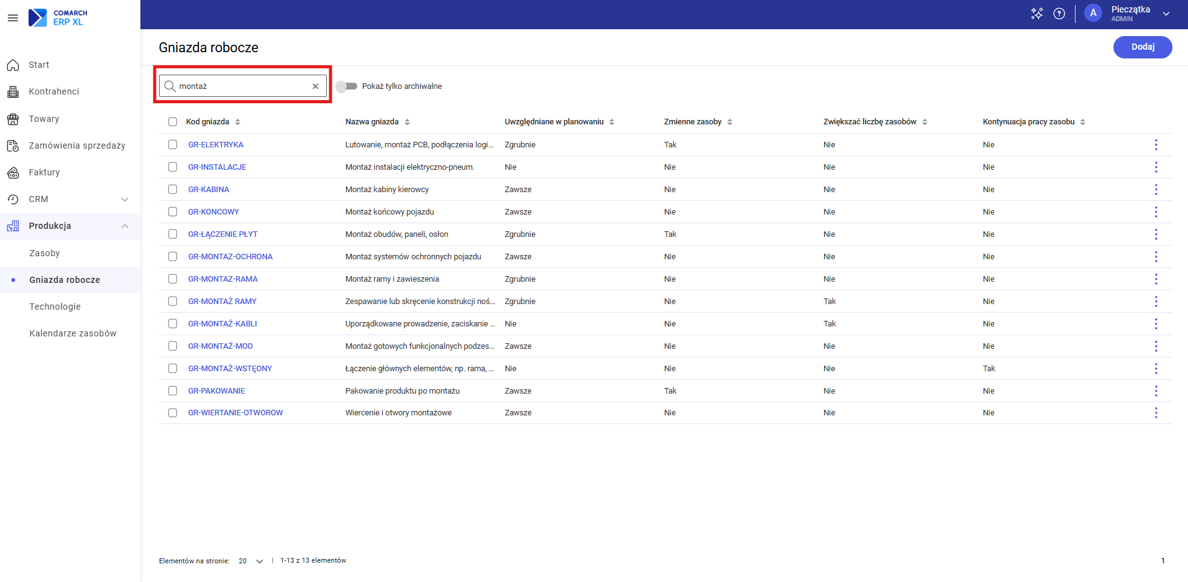Open row actions menu for GR-ELEKTRYKA
The height and width of the screenshot is (582, 1188).
pyautogui.click(x=1156, y=145)
